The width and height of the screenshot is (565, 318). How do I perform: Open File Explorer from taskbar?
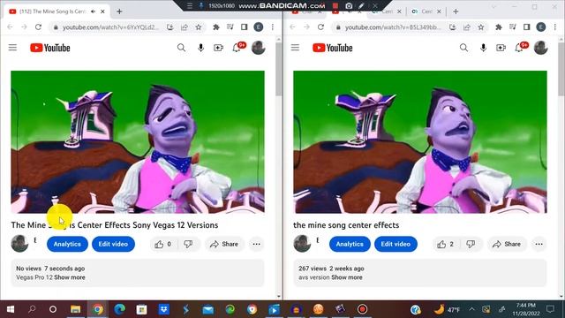click(75, 309)
